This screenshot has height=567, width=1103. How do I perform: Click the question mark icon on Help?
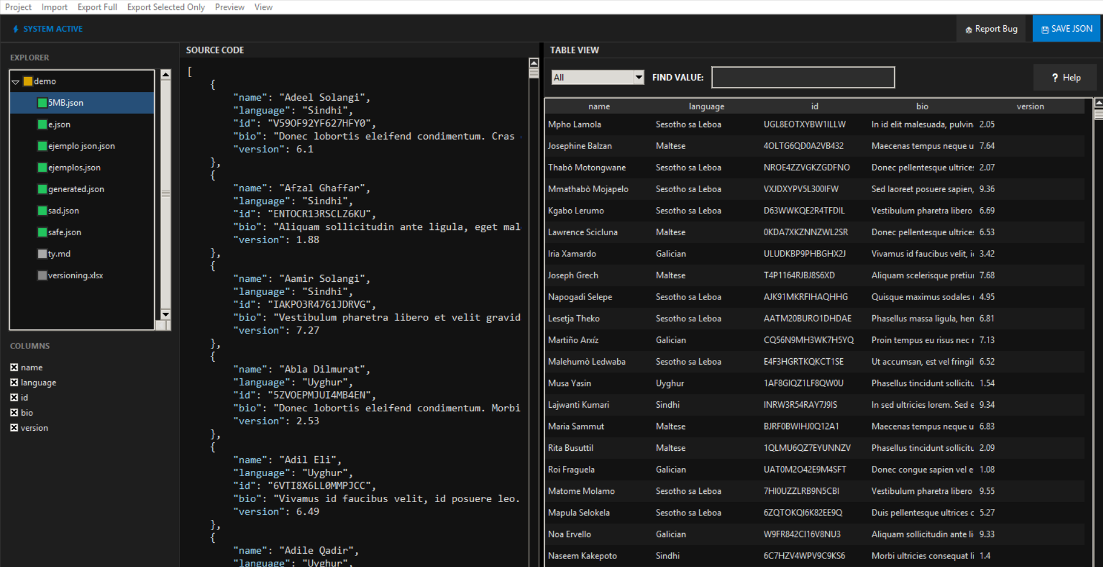coord(1054,78)
